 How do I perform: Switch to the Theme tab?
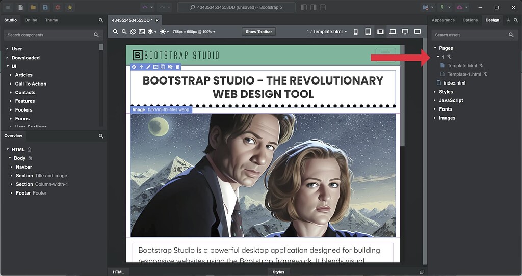51,20
